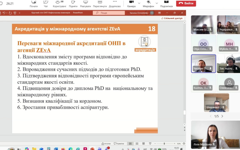This screenshot has width=240, height=150.
Task: Select Максим Бі... participant video tile
Action: 203,25
